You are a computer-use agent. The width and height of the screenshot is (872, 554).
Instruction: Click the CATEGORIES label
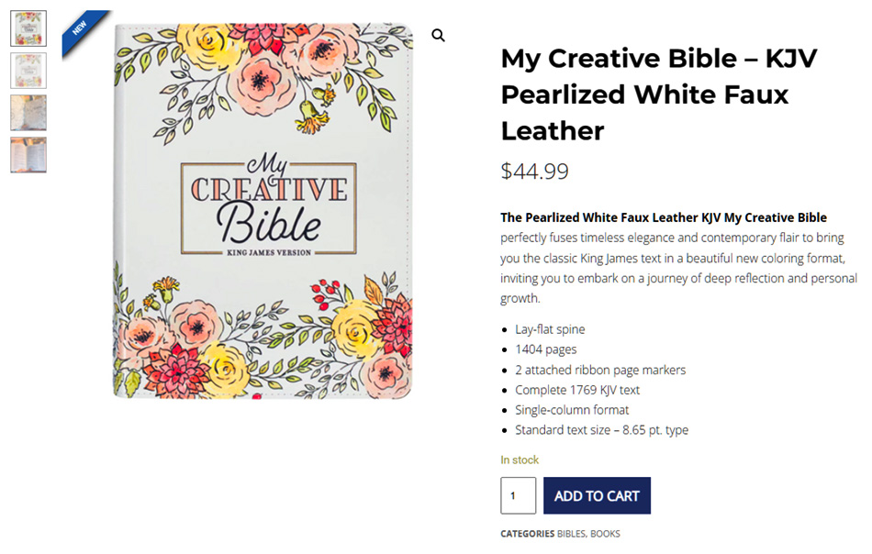pos(527,534)
